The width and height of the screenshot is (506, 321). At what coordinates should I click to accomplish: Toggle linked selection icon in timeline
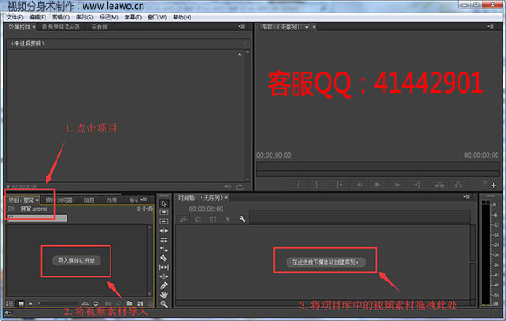click(213, 219)
